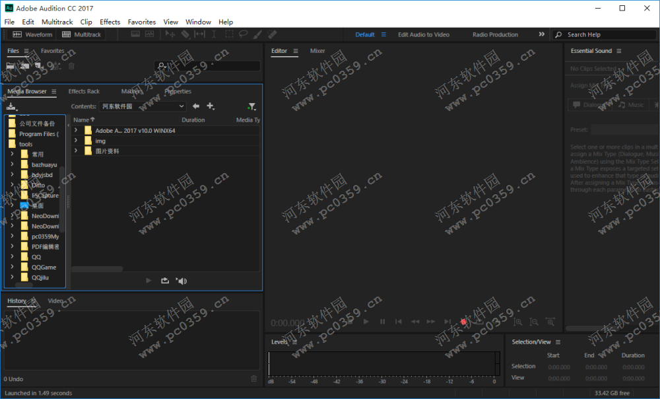660x399 pixels.
Task: Select the Razor tool
Action: (185, 34)
